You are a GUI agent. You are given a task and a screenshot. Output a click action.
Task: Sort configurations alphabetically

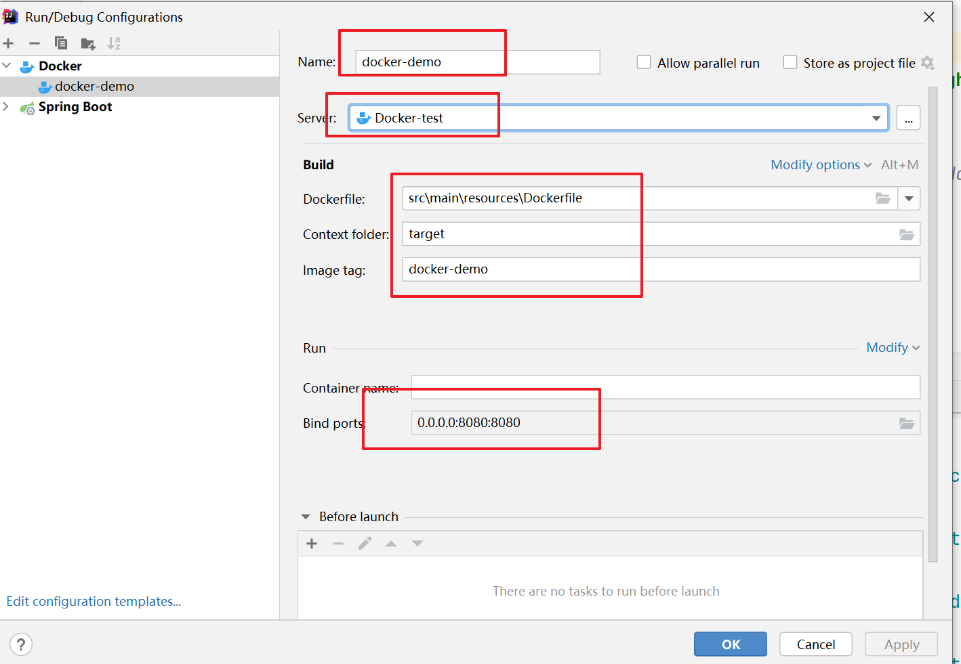point(114,43)
